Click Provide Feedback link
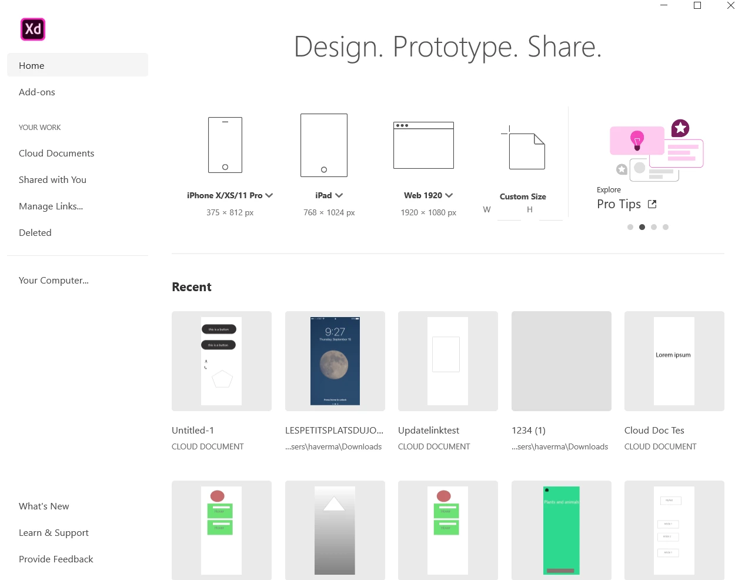 (56, 559)
